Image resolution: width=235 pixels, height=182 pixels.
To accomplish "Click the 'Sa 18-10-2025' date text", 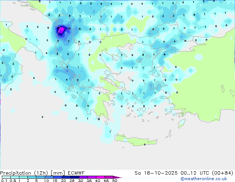I will pos(156,173).
